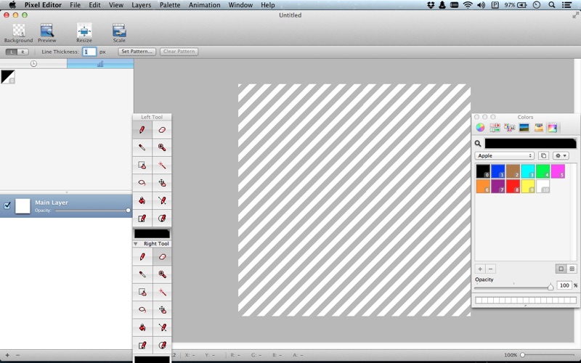The width and height of the screenshot is (581, 363).
Task: Choose the Line tool in the Left Tool panel
Action: click(x=162, y=201)
